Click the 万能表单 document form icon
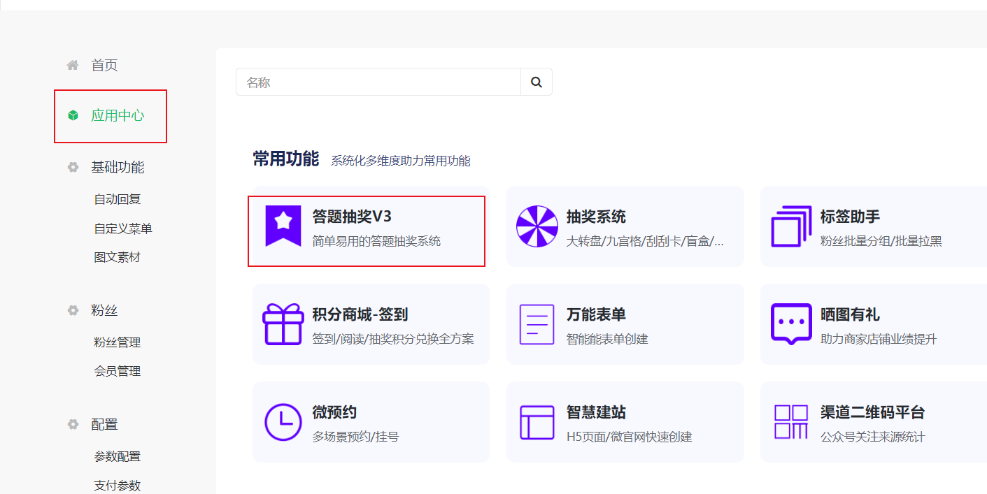The width and height of the screenshot is (987, 494). [537, 324]
